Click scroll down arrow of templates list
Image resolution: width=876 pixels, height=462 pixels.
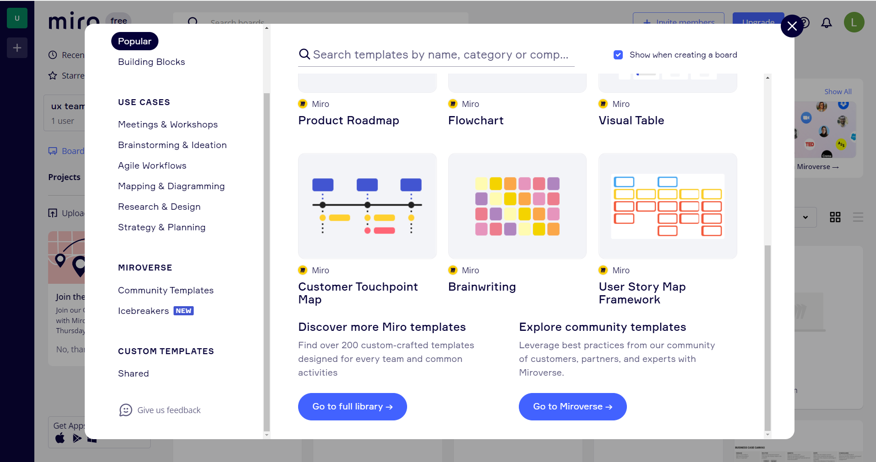(768, 435)
